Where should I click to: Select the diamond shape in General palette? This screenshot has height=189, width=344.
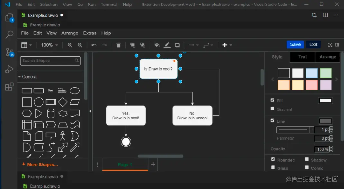tap(63, 102)
